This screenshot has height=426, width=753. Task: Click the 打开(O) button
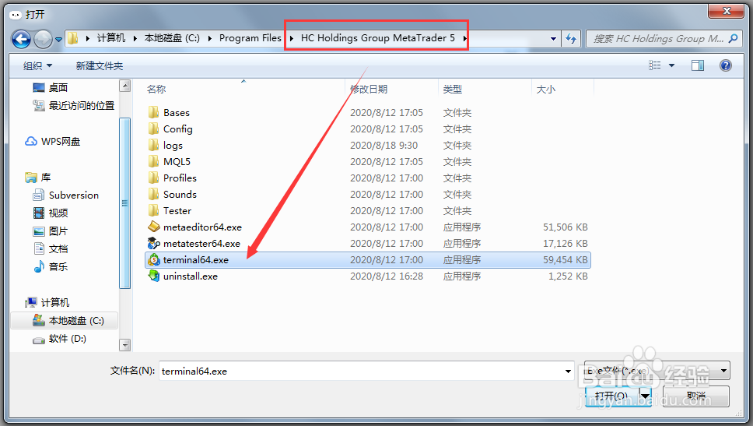pyautogui.click(x=611, y=396)
